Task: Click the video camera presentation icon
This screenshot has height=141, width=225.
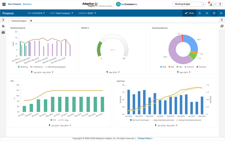Action: pos(221,13)
